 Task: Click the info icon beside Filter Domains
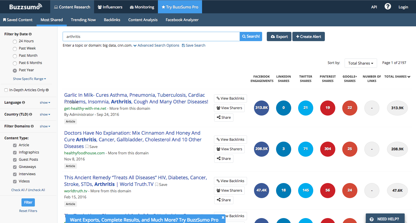[x=32, y=126]
